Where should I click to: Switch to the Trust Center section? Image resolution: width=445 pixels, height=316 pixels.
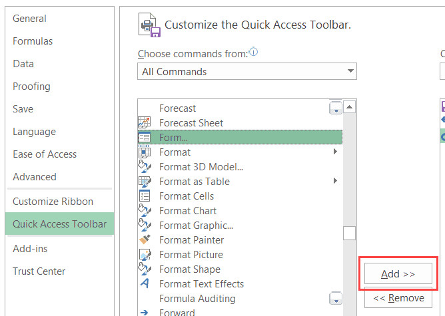click(39, 271)
